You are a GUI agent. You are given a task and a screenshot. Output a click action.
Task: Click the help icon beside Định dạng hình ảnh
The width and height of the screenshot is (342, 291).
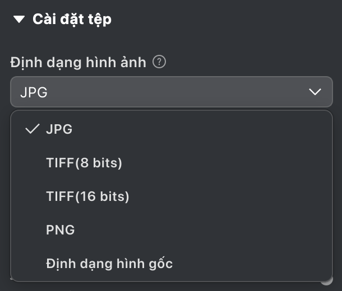point(159,62)
